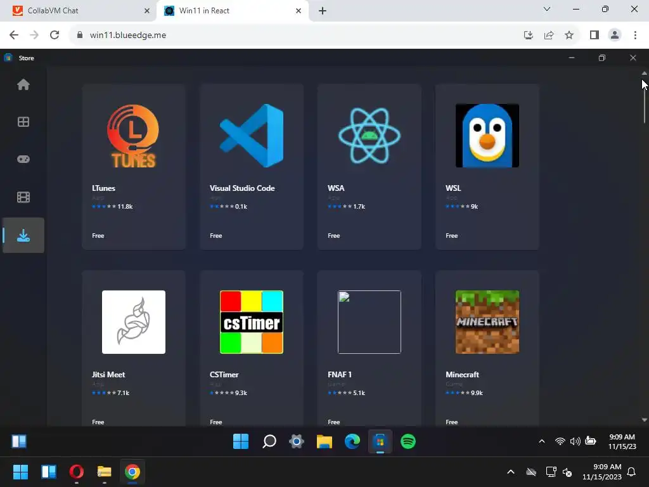Open the csTimer app icon
The height and width of the screenshot is (487, 649).
point(252,322)
